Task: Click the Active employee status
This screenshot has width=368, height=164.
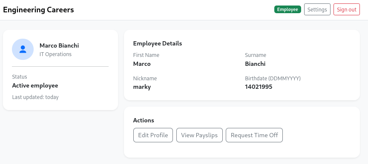Action: pos(35,86)
